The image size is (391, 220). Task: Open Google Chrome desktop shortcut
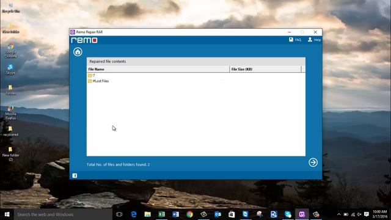coord(11,51)
